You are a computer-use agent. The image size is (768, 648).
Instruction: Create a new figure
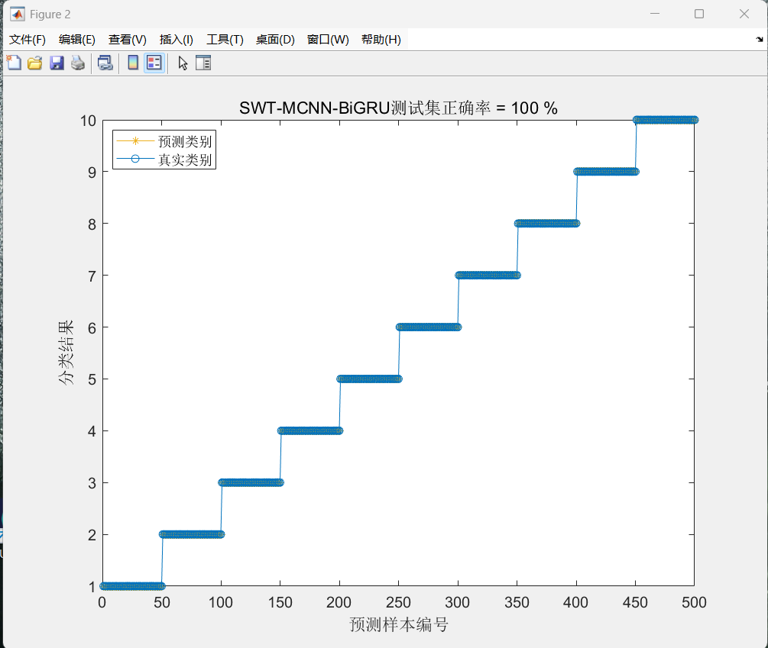click(x=14, y=63)
